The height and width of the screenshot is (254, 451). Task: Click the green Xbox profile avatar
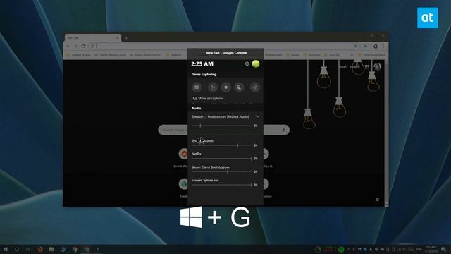(256, 64)
